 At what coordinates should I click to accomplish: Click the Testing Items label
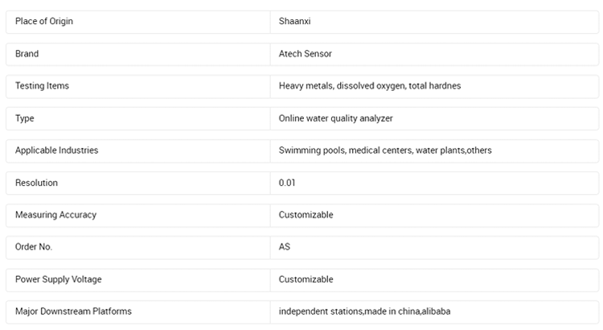(42, 86)
